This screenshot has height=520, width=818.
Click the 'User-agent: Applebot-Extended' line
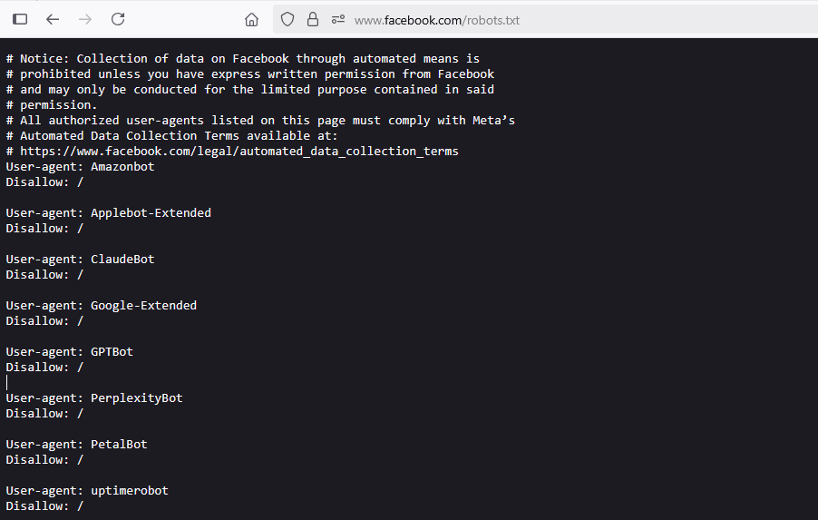pos(108,213)
